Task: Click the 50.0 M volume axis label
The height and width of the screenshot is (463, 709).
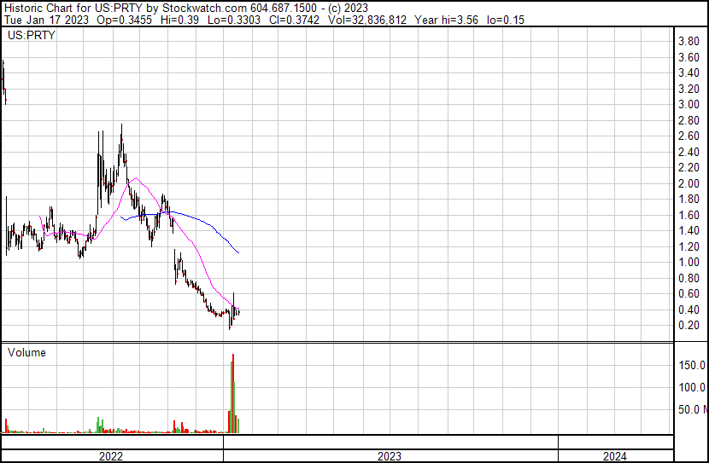Action: (x=692, y=409)
